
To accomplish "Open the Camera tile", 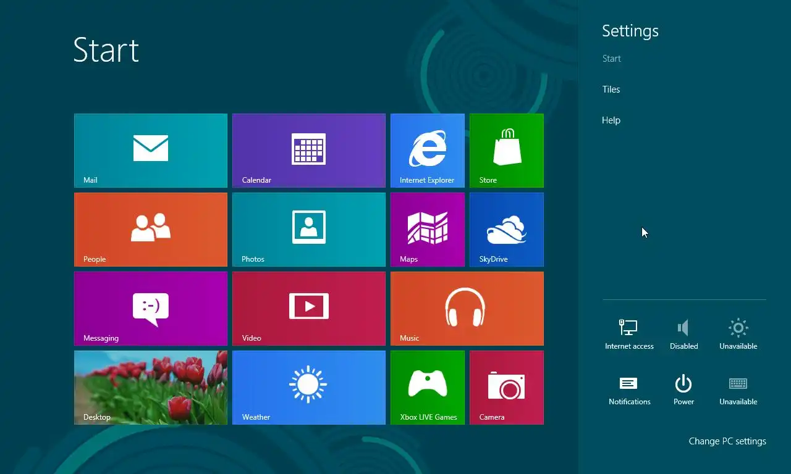I will tap(507, 388).
